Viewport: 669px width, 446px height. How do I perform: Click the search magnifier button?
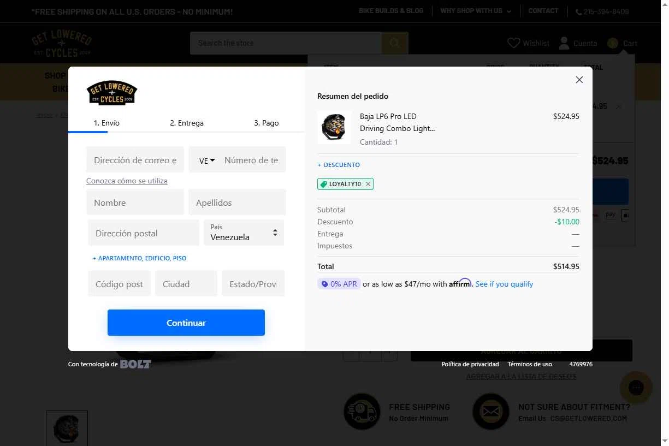[394, 43]
